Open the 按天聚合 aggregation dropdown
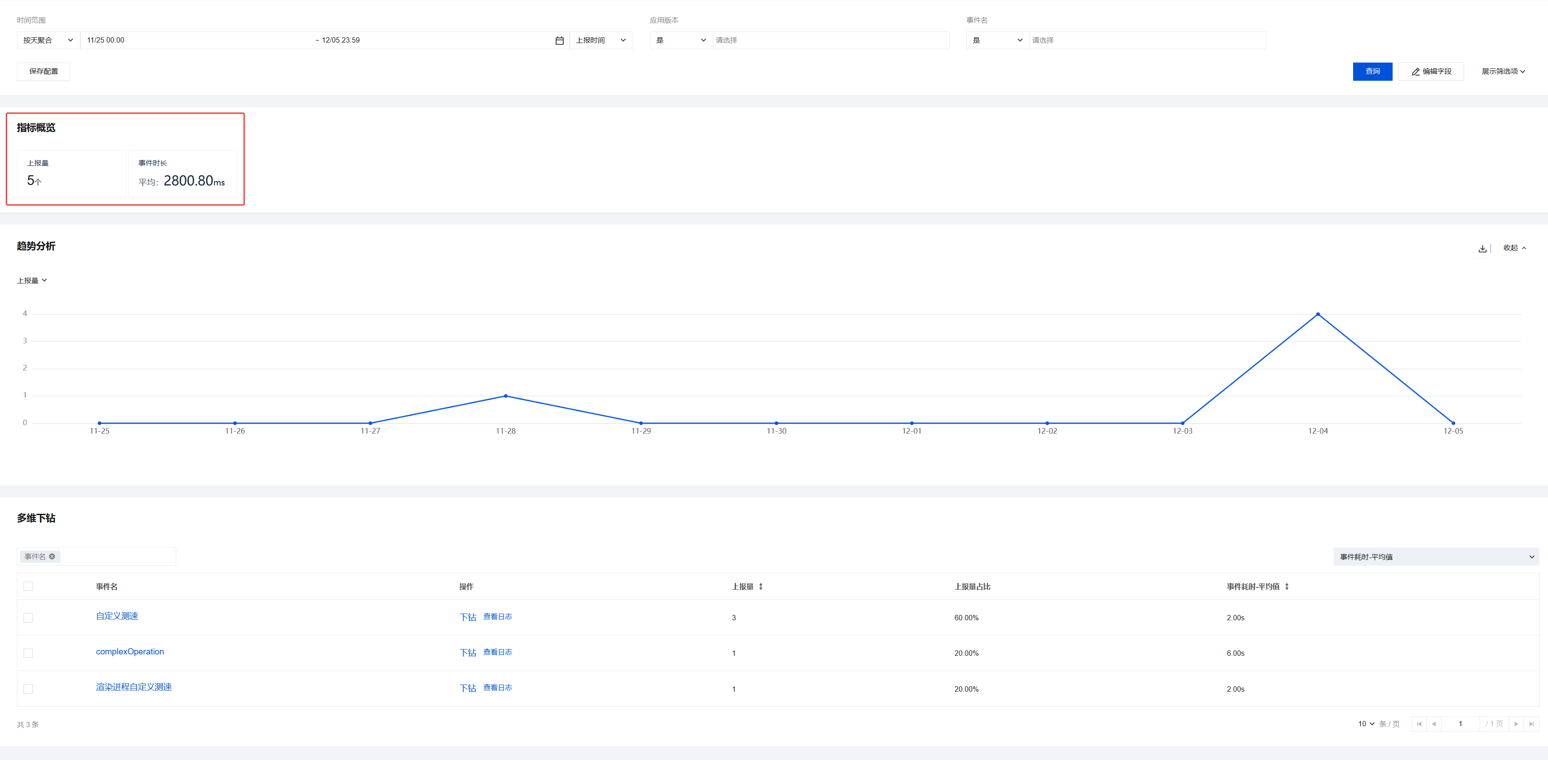This screenshot has height=760, width=1548. (x=48, y=40)
